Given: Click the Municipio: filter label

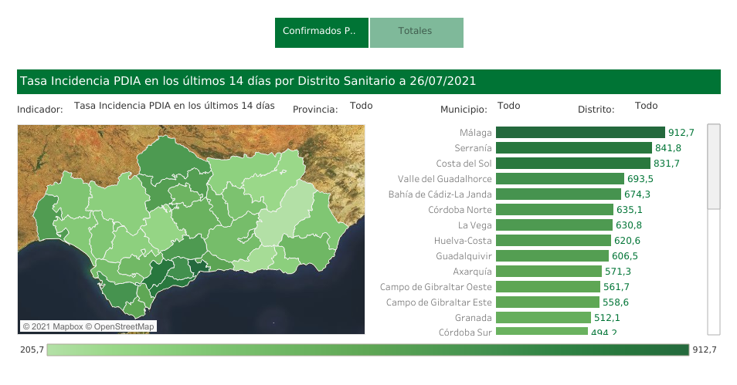Looking at the screenshot, I should click(464, 110).
